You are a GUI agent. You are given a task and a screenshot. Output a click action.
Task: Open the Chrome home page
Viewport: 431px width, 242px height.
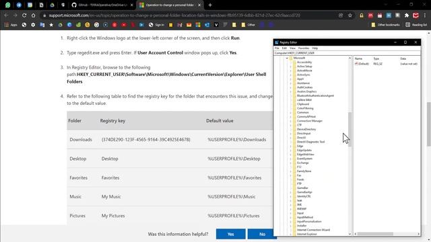(33, 15)
